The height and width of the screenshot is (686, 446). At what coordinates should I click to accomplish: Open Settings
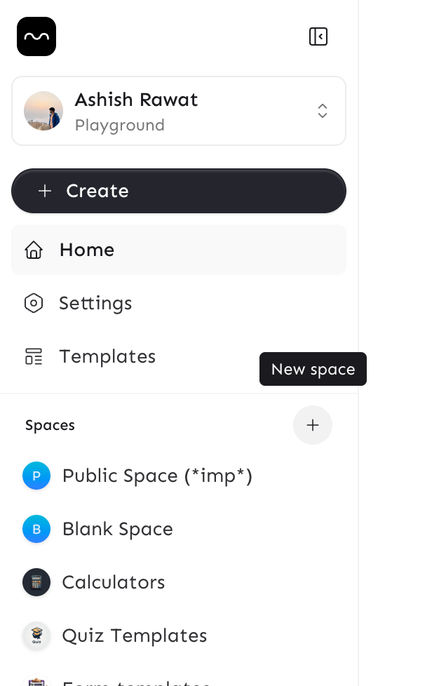click(x=95, y=303)
